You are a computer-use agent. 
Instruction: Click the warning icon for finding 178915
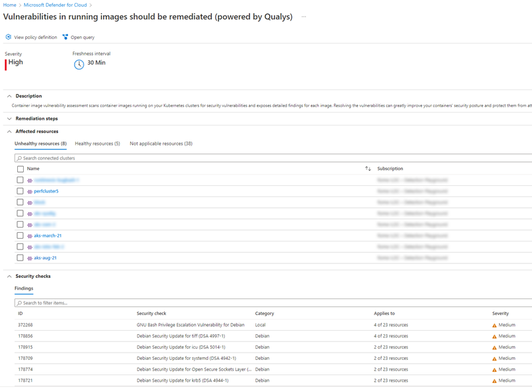494,347
